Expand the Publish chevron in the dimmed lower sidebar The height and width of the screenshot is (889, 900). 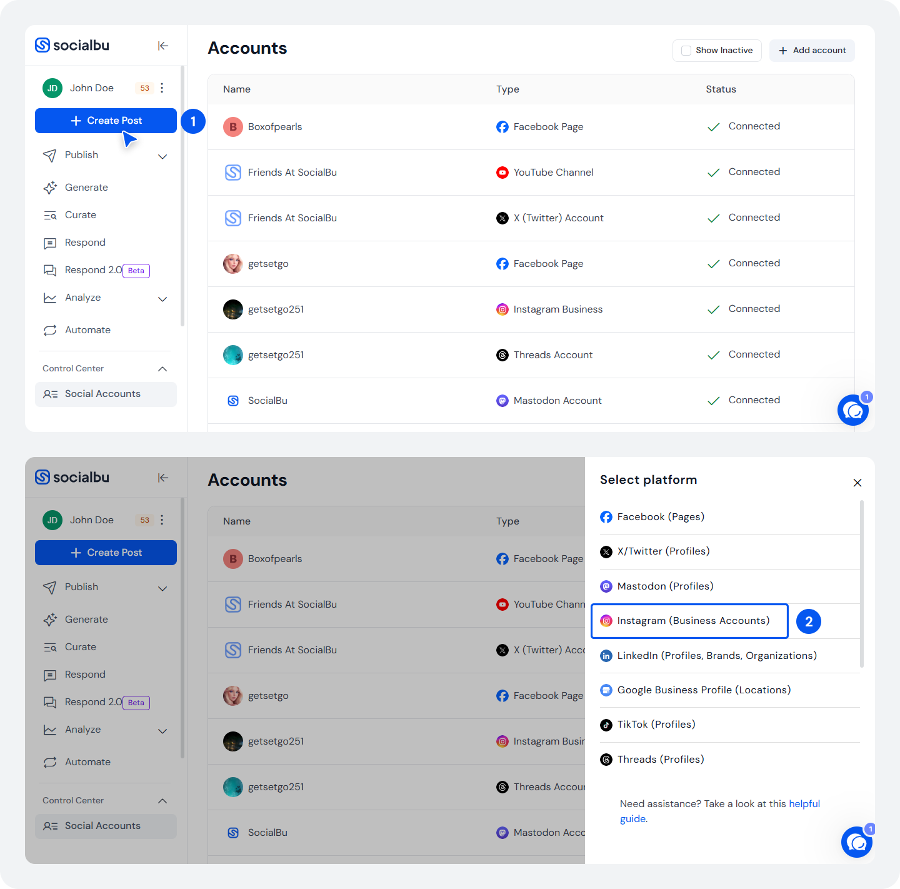point(162,588)
